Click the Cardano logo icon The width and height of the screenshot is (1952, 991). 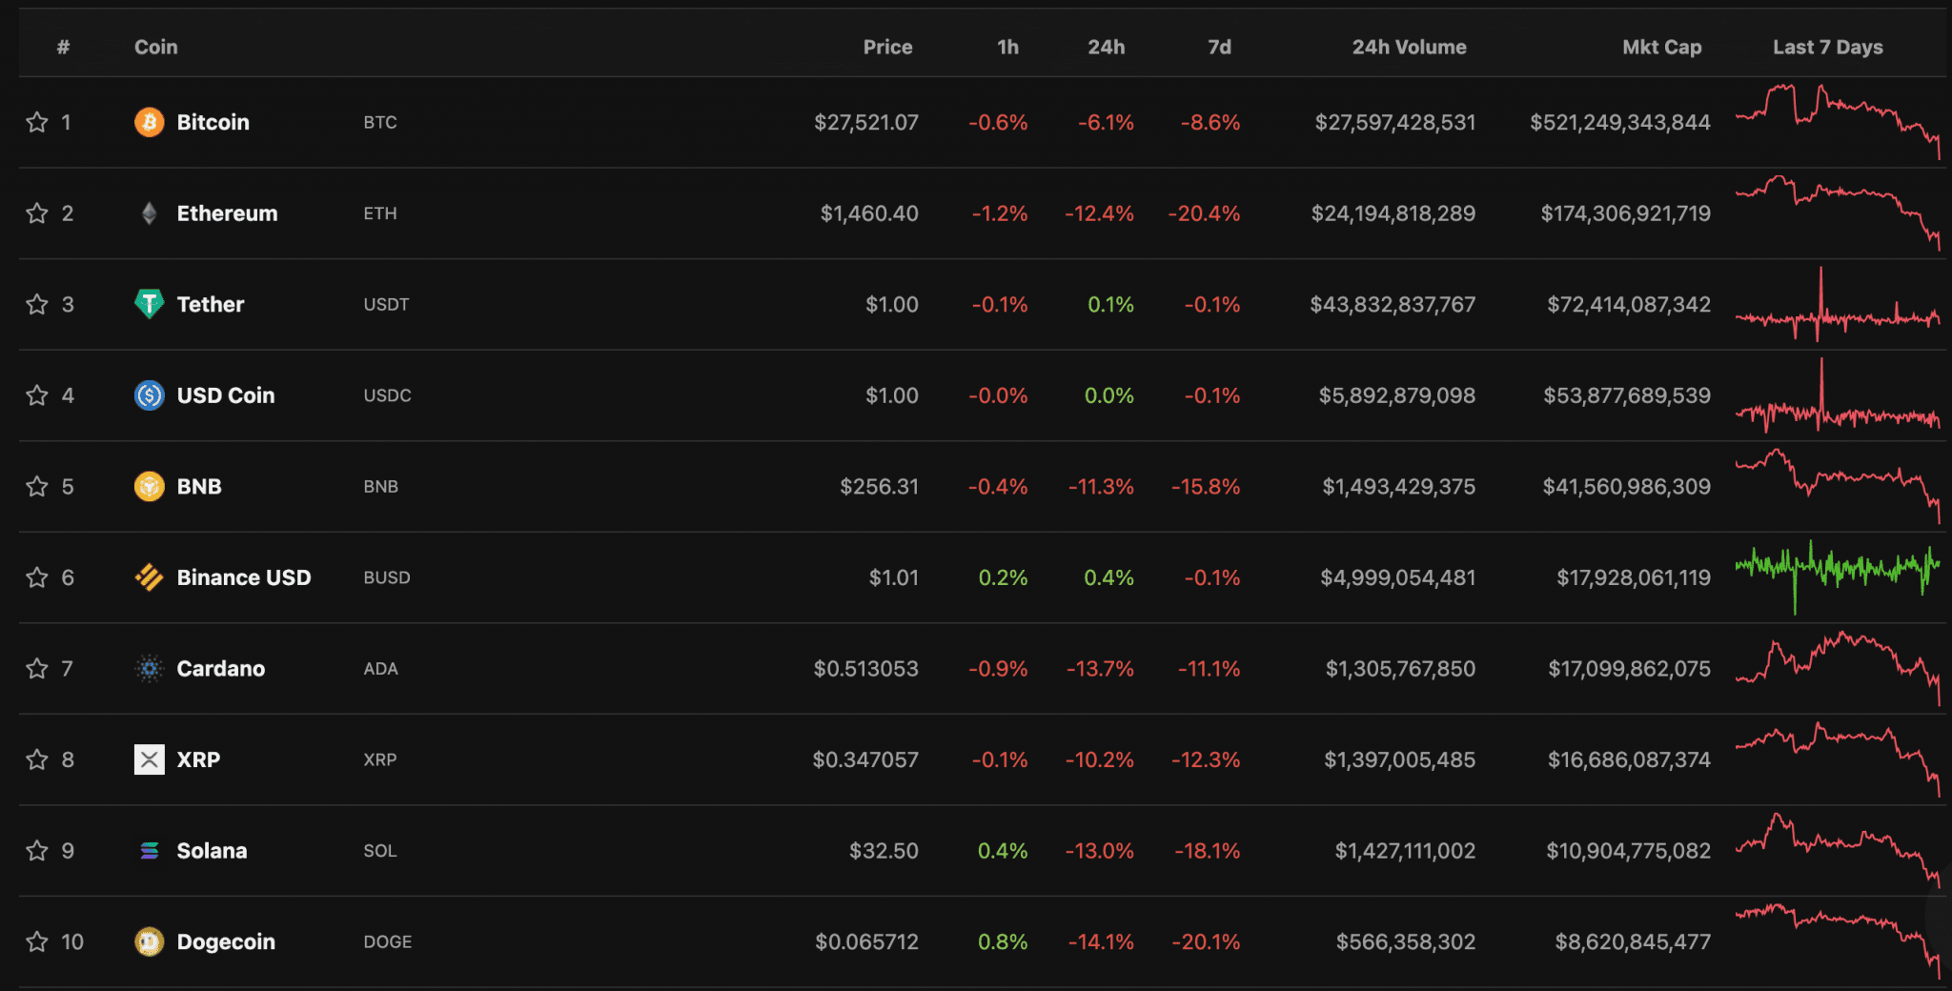pyautogui.click(x=149, y=669)
